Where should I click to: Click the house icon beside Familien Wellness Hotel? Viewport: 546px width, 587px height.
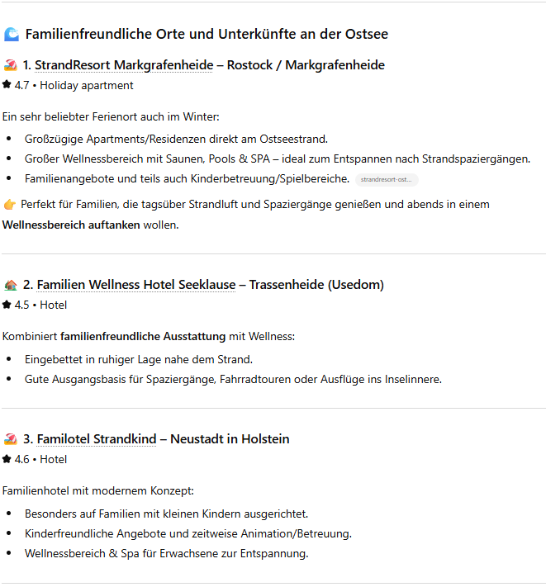(x=10, y=285)
